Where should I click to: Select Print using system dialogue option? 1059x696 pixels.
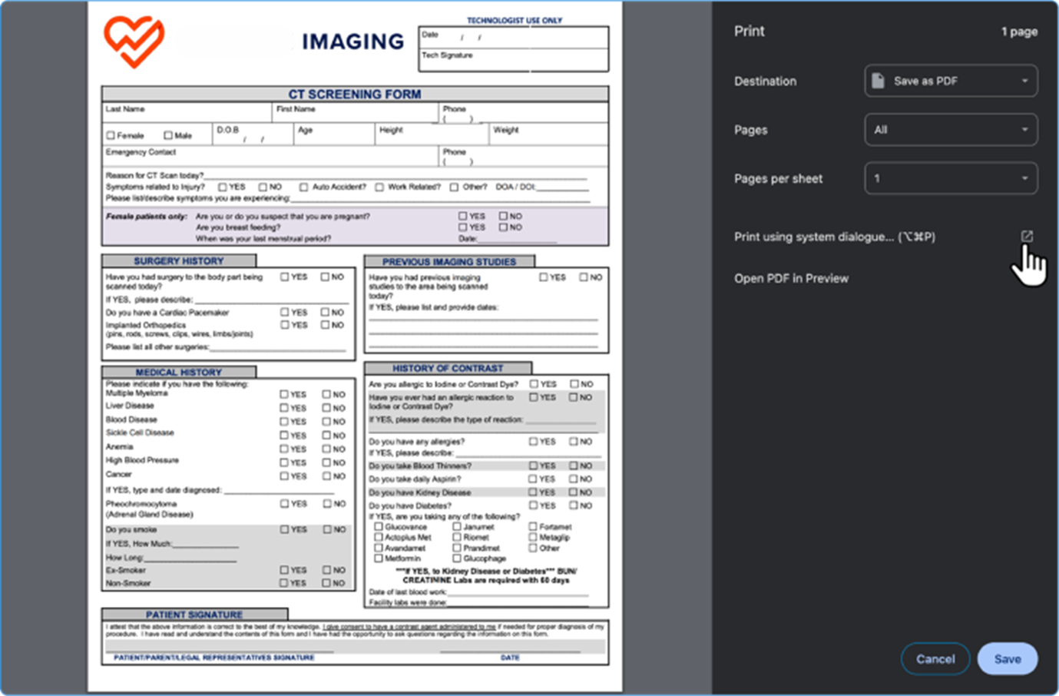[834, 237]
